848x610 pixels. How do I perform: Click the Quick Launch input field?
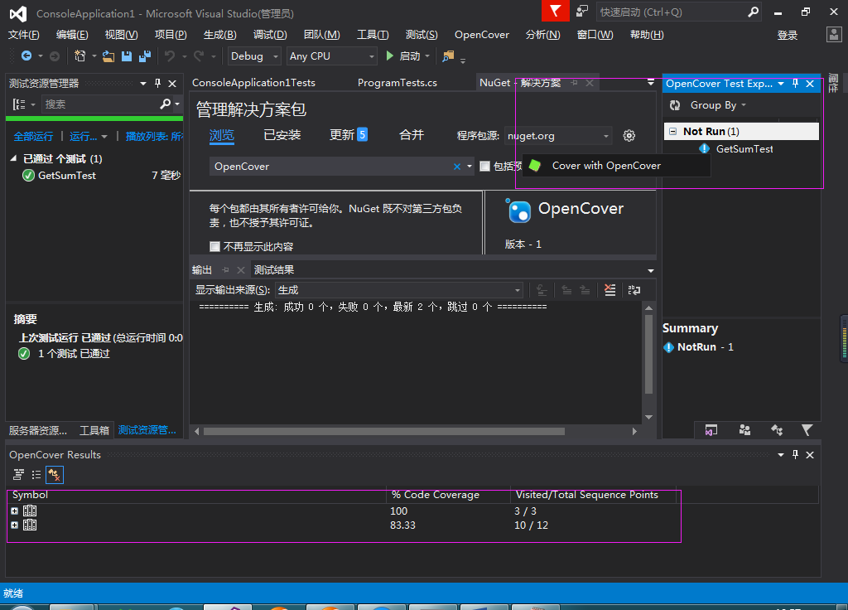671,12
